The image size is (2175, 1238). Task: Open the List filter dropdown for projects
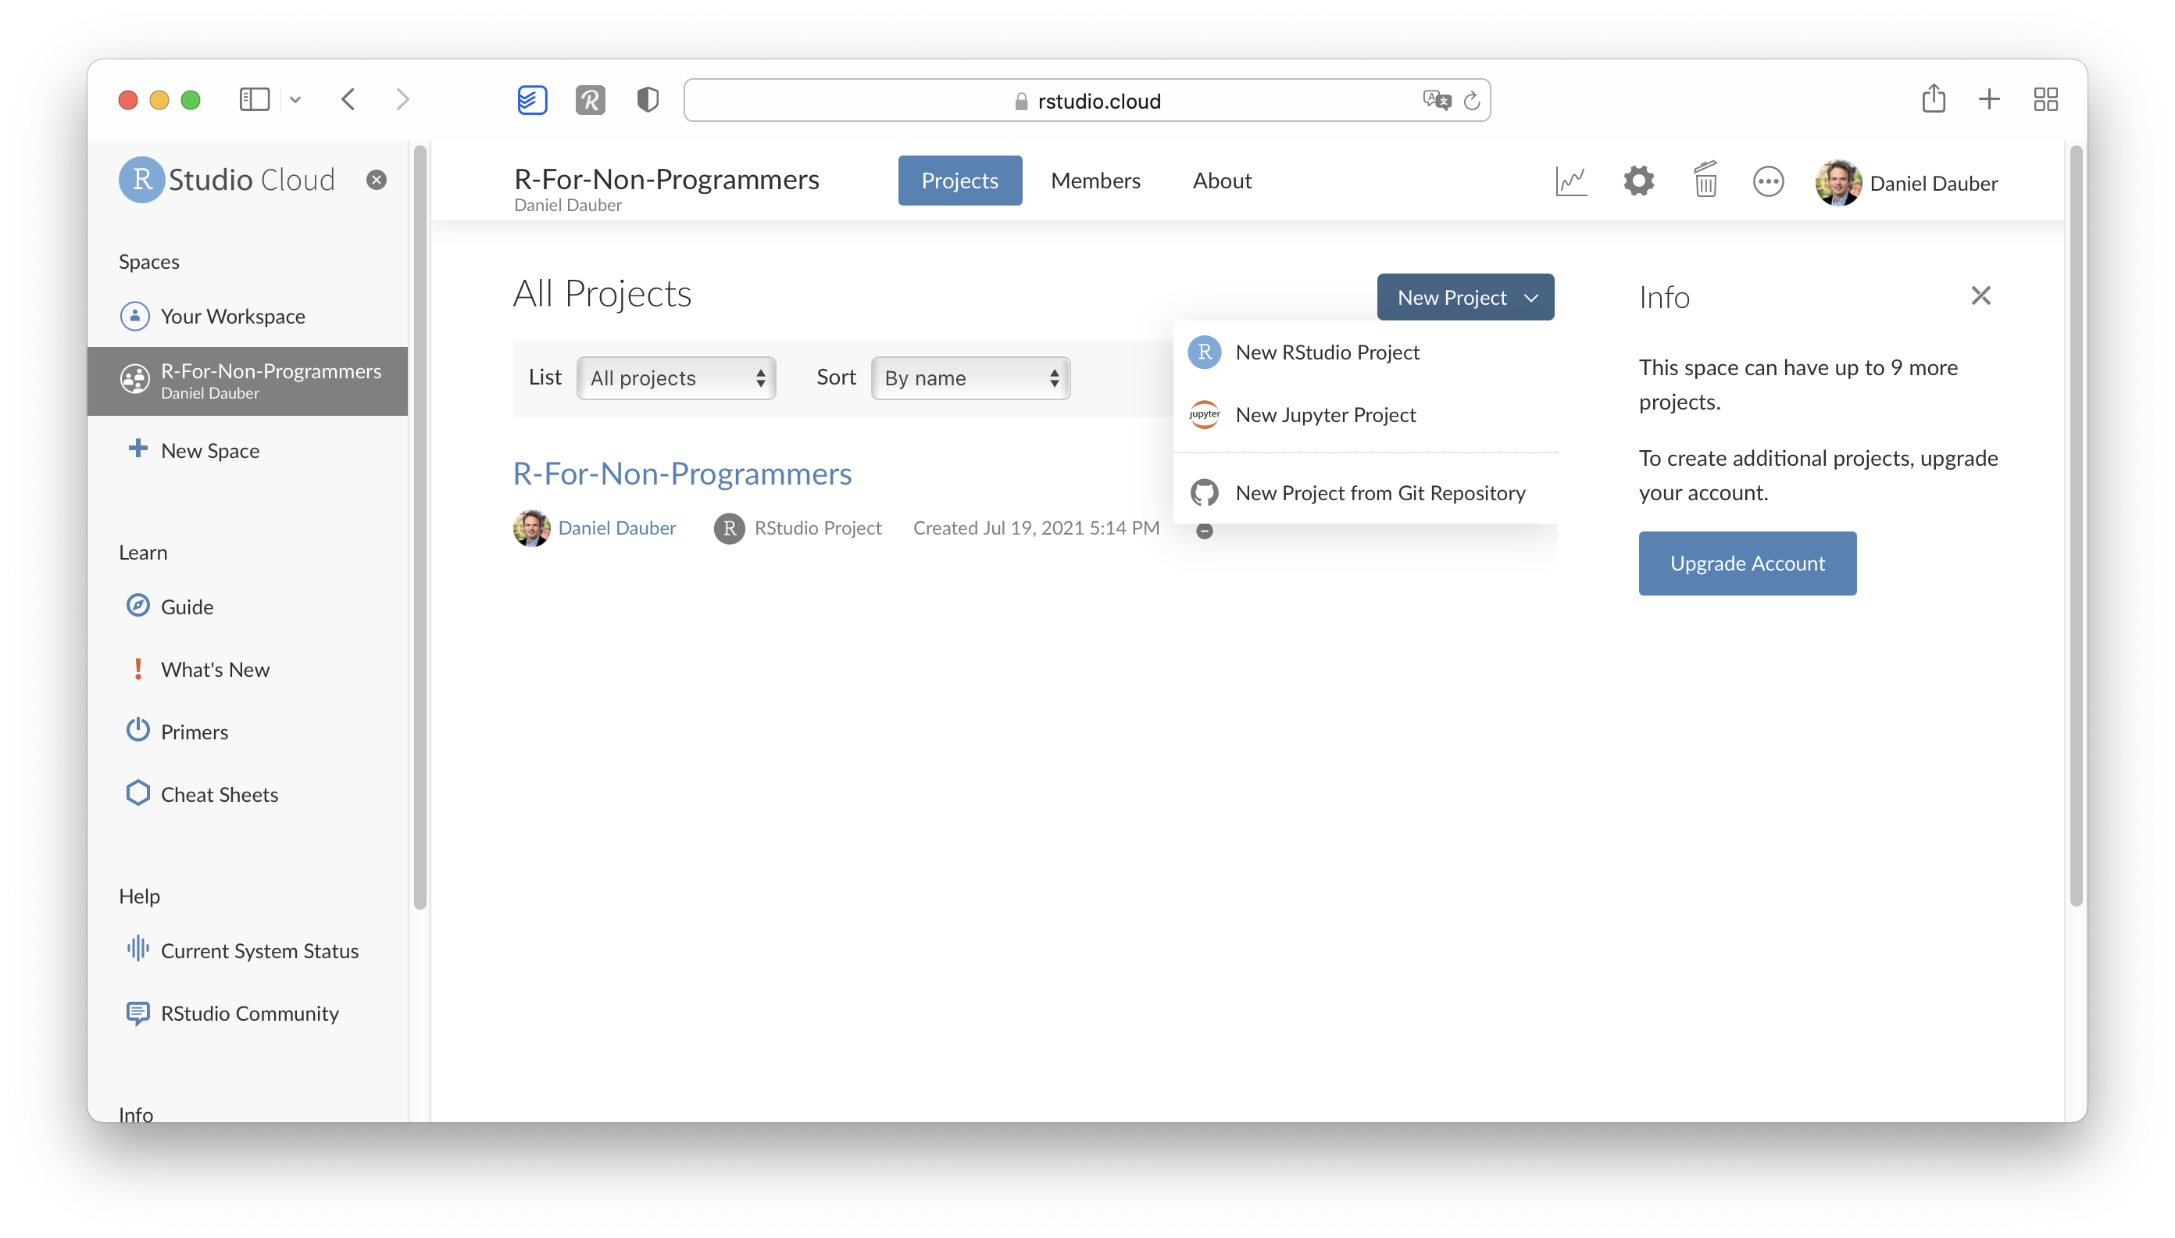click(675, 377)
